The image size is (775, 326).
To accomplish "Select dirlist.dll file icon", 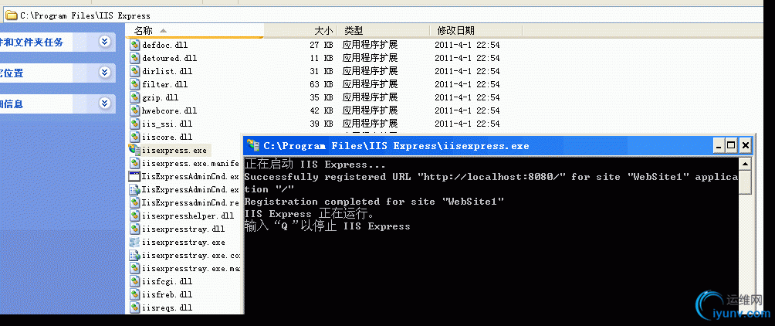I will click(134, 71).
